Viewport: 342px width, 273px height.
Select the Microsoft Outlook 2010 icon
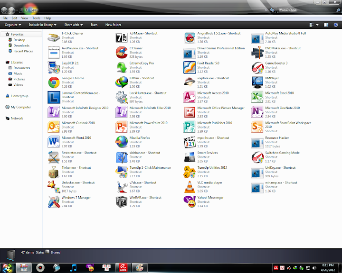tap(54, 127)
